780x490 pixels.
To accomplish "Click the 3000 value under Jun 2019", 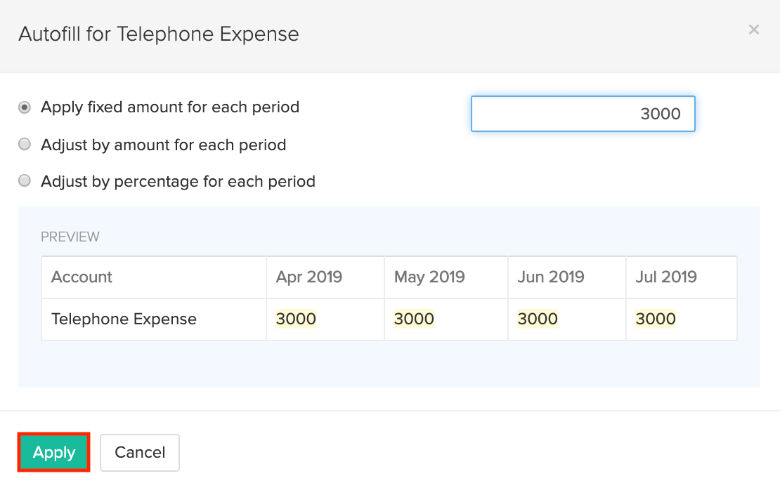I will click(x=538, y=319).
